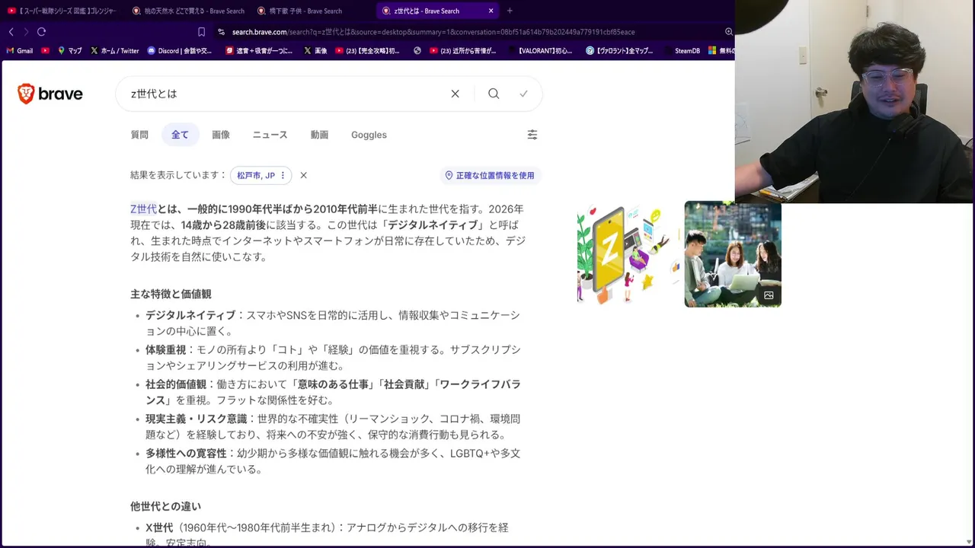
Task: Click the address bar URL
Action: [433, 32]
